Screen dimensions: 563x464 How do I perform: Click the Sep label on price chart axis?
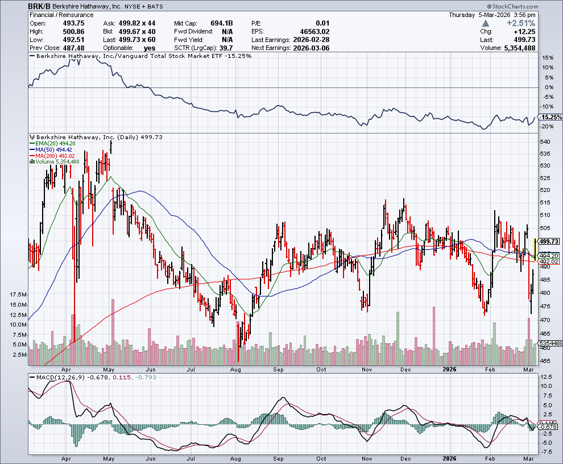(278, 368)
